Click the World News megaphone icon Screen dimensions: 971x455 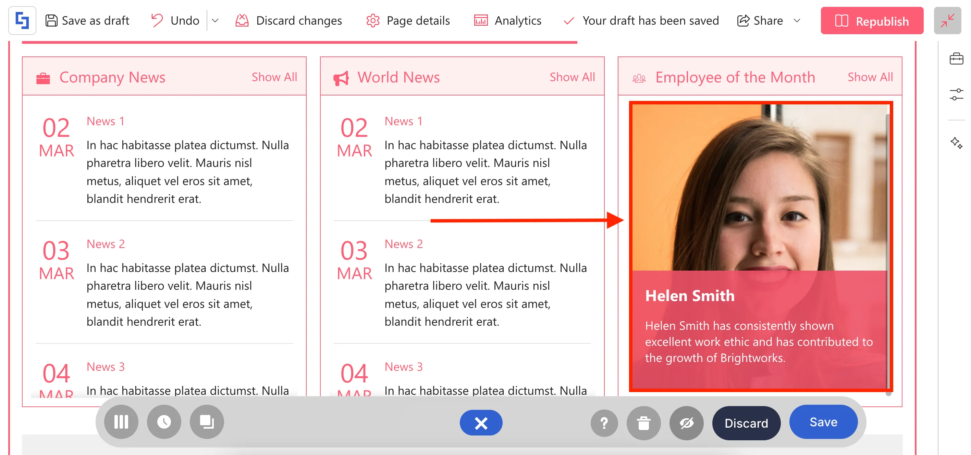click(x=341, y=78)
